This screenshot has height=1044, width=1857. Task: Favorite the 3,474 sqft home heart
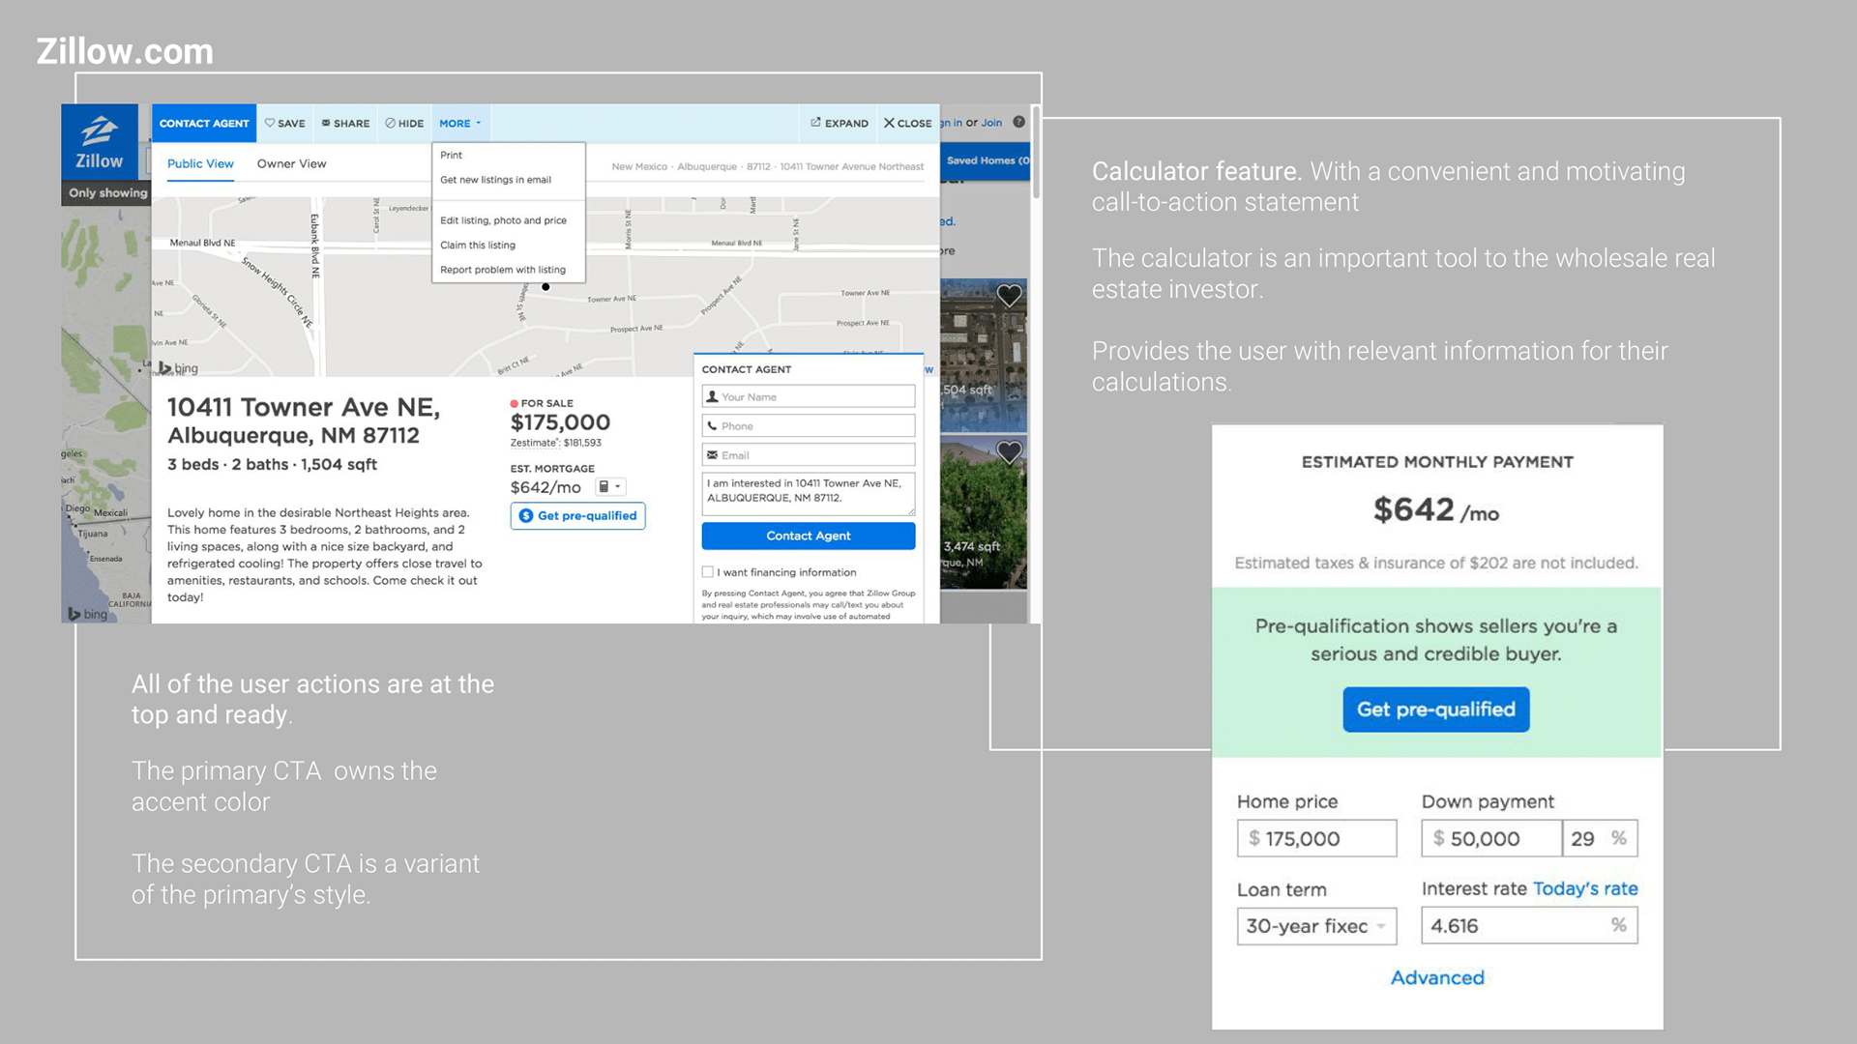pos(1009,451)
